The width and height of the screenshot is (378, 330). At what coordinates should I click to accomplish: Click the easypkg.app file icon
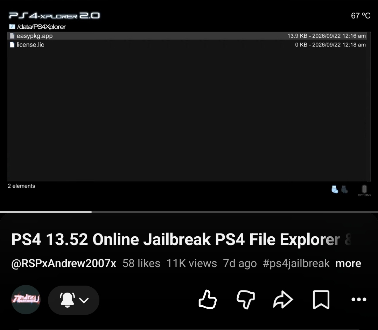pos(12,36)
